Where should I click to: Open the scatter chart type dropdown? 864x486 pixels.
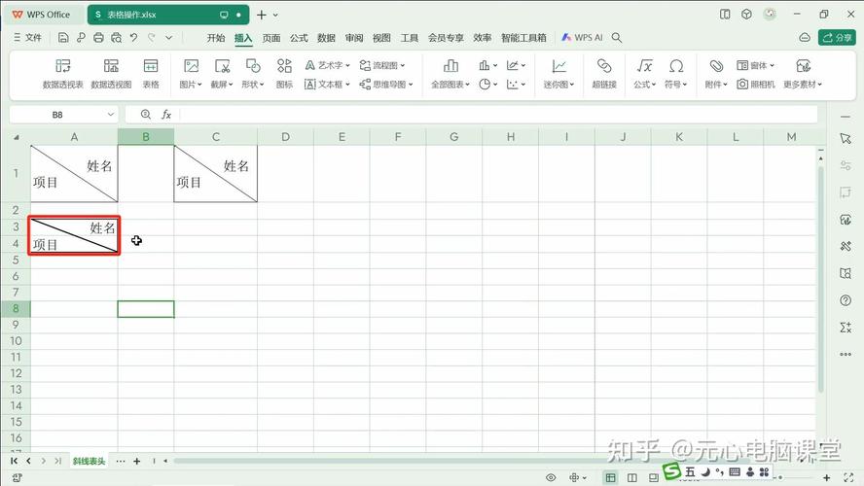pyautogui.click(x=516, y=85)
